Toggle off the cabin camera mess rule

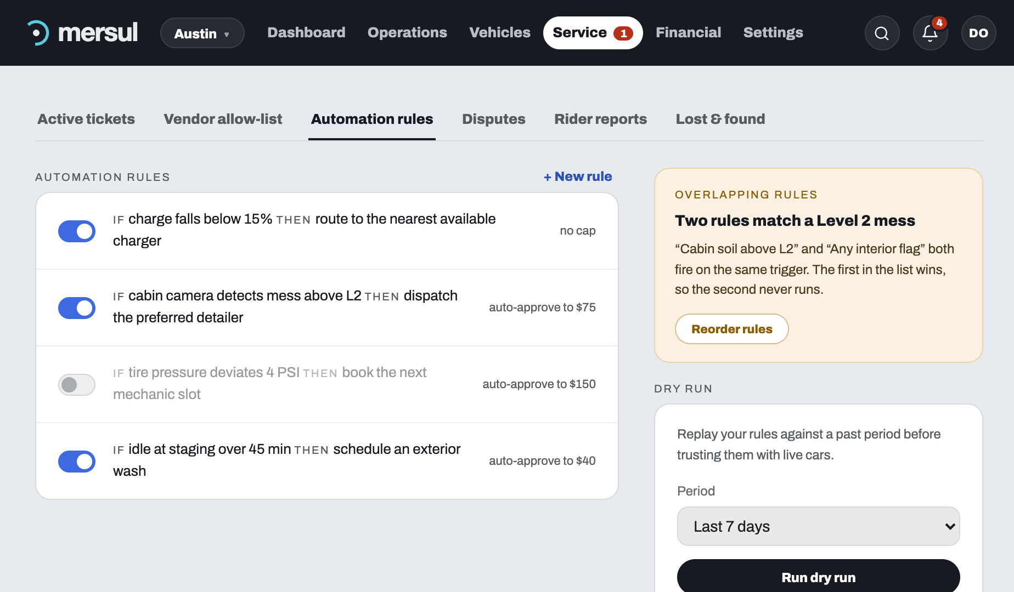coord(77,308)
